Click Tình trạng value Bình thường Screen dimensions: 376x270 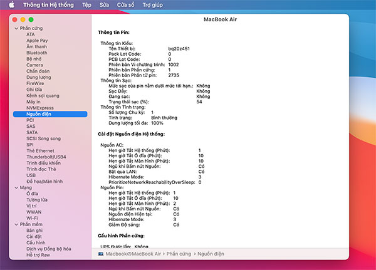coord(164,118)
